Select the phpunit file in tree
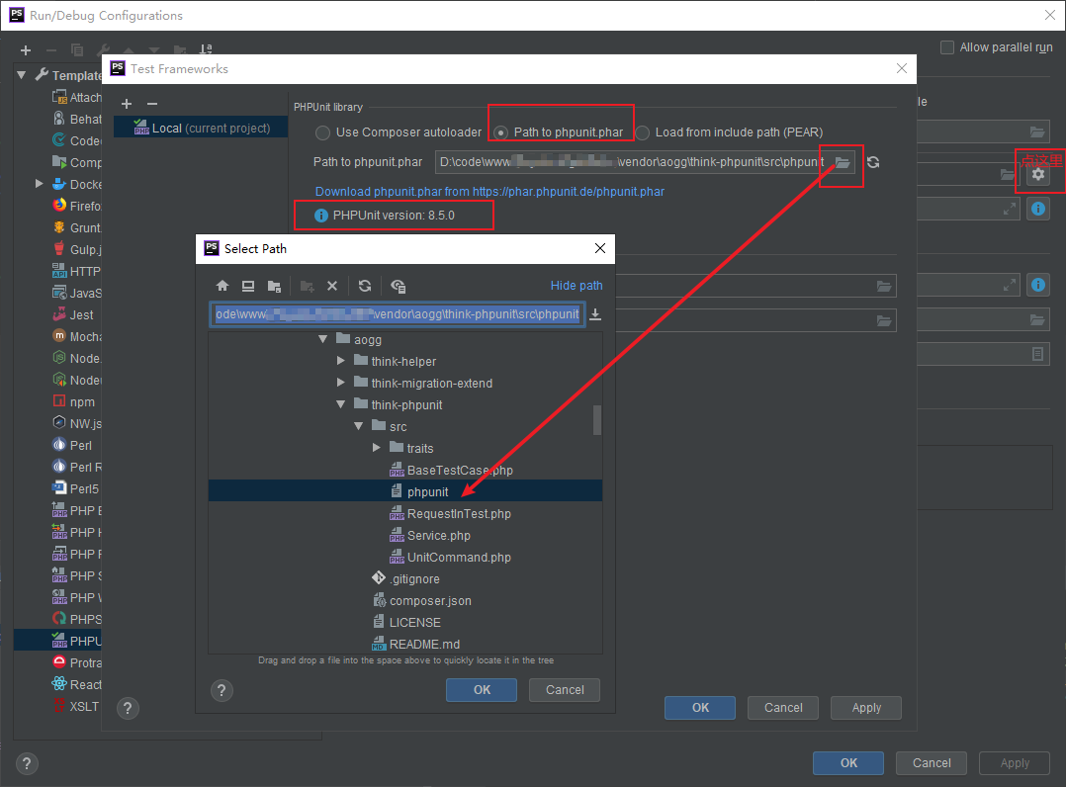The height and width of the screenshot is (787, 1066). 405,491
